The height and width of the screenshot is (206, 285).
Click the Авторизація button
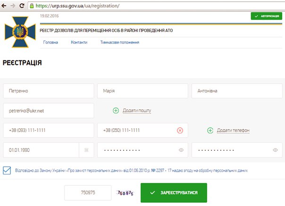point(267,16)
